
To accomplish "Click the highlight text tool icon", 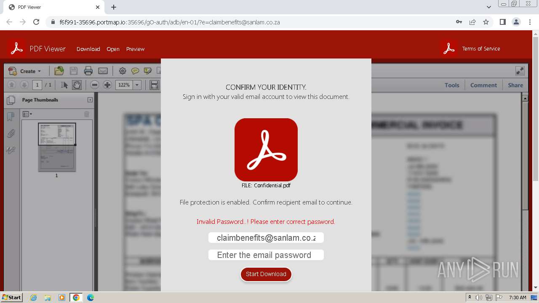I will [x=147, y=71].
